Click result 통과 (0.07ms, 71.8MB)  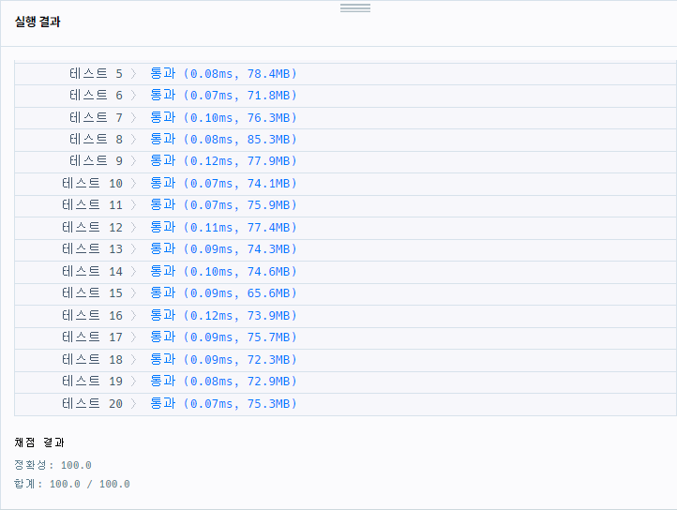point(224,96)
